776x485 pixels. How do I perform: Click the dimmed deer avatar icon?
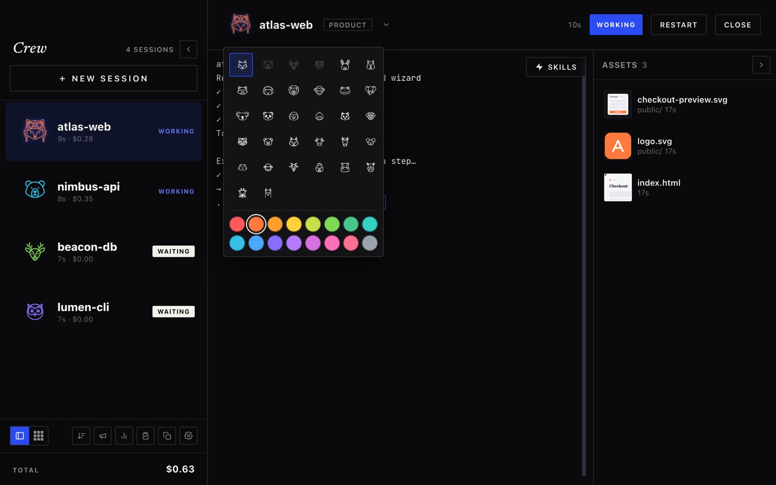pos(293,65)
